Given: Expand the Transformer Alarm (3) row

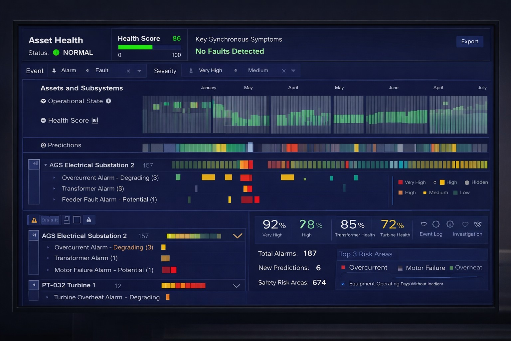Looking at the screenshot, I should click(55, 189).
